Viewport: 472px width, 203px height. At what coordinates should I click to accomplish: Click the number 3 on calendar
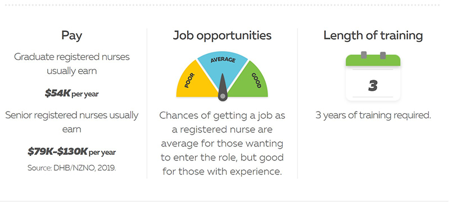coord(373,86)
